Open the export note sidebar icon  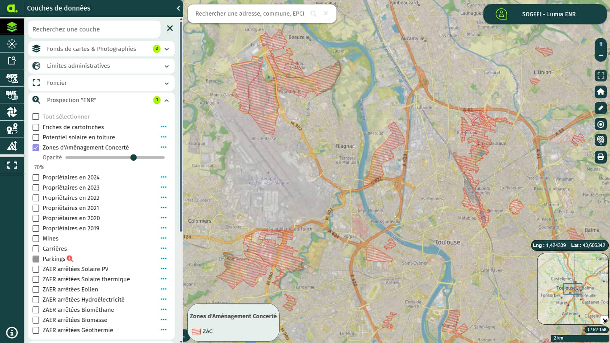[x=12, y=61]
